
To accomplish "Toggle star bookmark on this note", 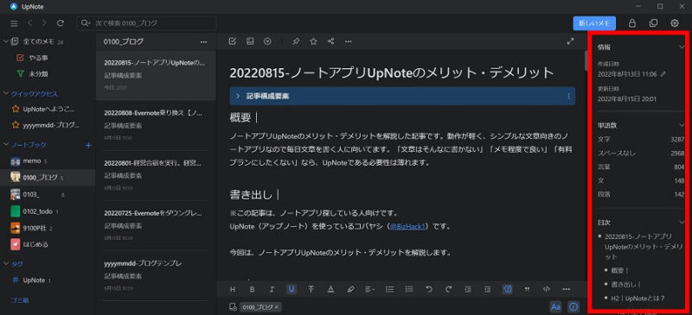I will tap(313, 41).
